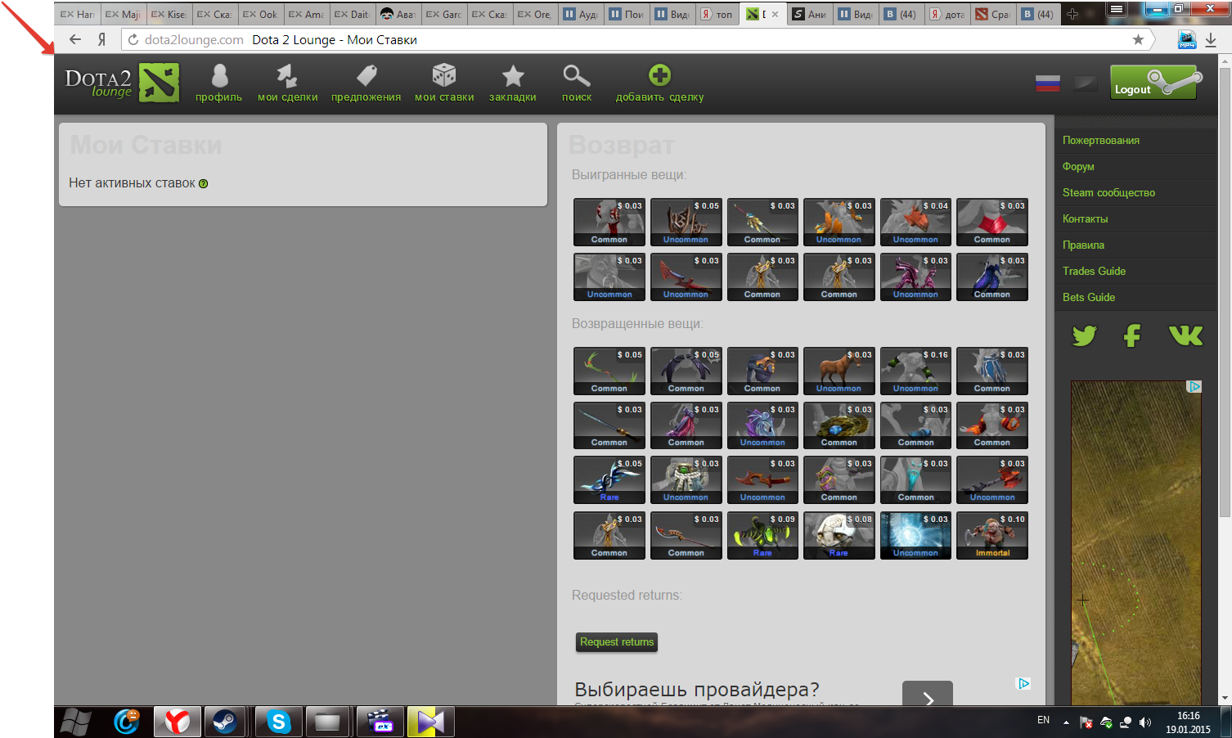Switch to the Ава browser tab
The image size is (1232, 738).
coord(398,14)
